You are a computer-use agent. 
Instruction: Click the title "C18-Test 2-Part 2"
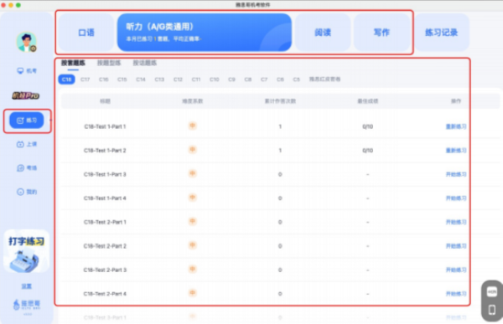click(105, 246)
